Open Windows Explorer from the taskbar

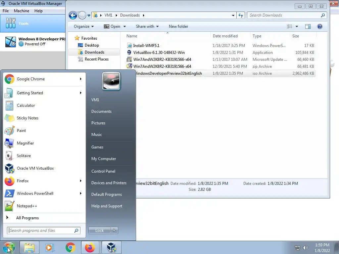tap(29, 247)
